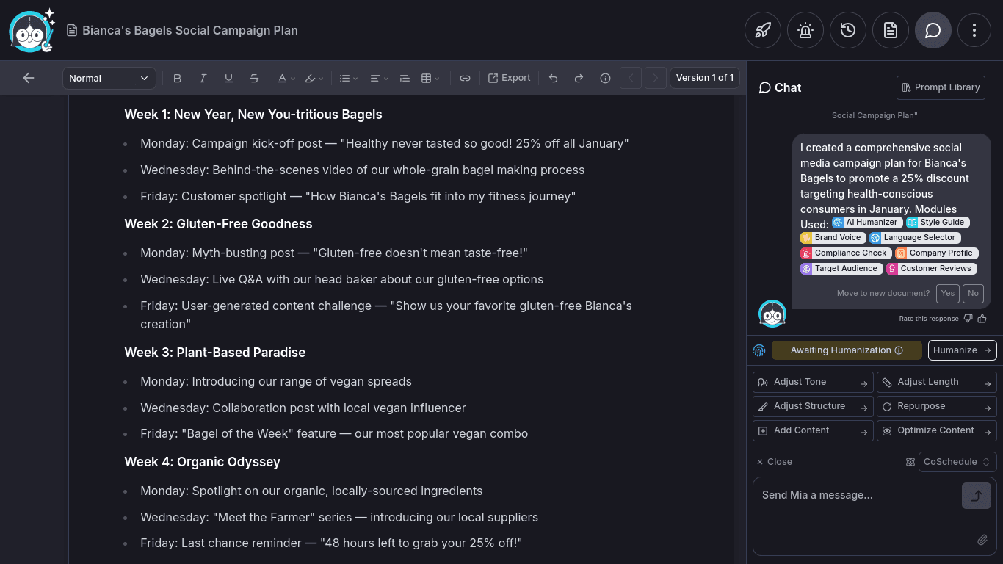Click the documents page icon
The height and width of the screenshot is (564, 1003).
(891, 30)
